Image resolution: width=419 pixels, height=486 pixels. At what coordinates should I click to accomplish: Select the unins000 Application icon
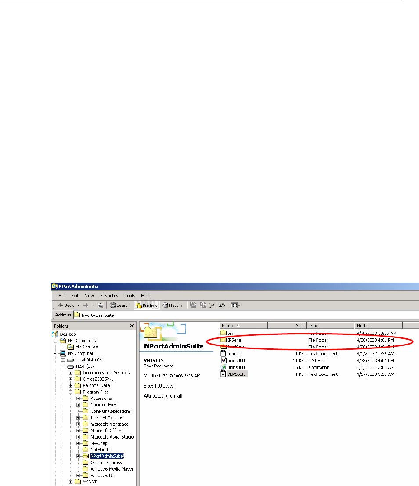pyautogui.click(x=224, y=367)
